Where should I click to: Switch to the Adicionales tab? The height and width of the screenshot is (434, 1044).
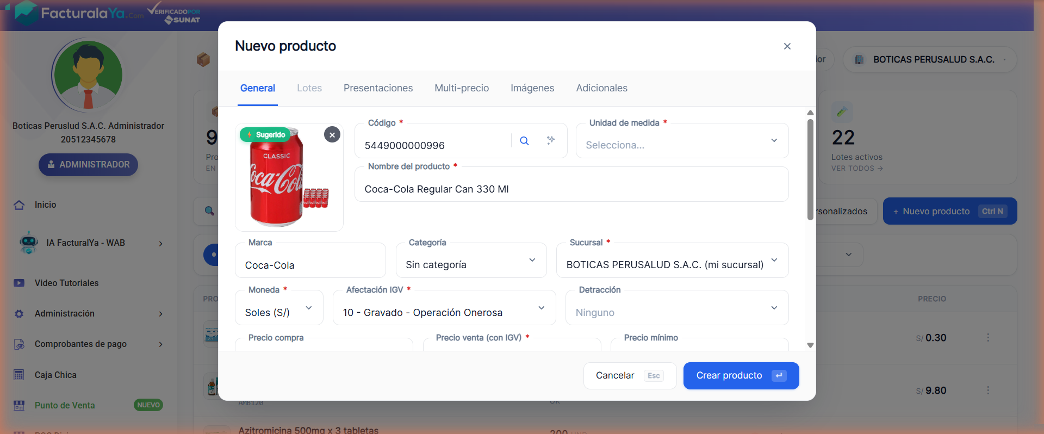pyautogui.click(x=601, y=88)
